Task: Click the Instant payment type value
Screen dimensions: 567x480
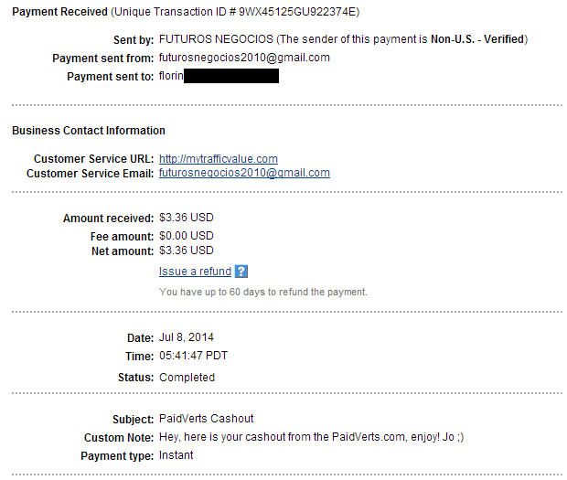Action: click(x=177, y=454)
